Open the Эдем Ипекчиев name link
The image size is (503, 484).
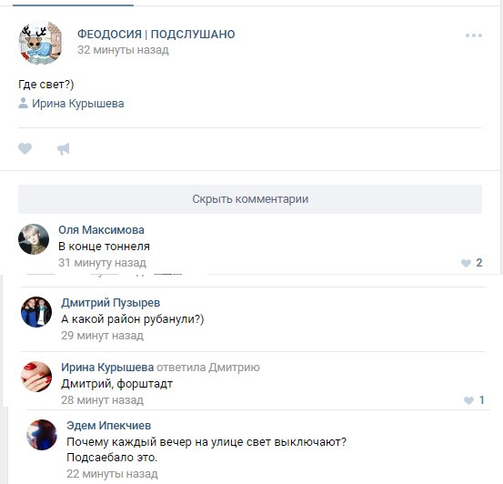pos(109,426)
